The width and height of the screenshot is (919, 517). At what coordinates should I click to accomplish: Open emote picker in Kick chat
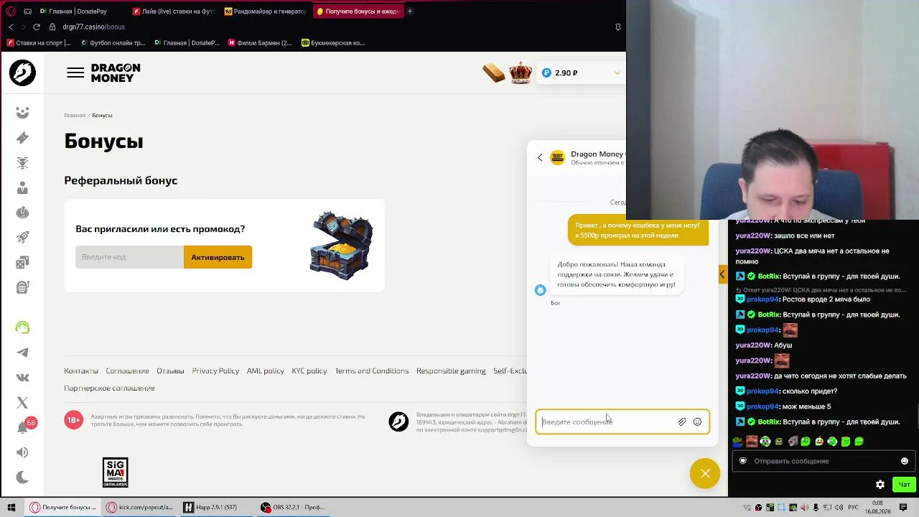[905, 461]
